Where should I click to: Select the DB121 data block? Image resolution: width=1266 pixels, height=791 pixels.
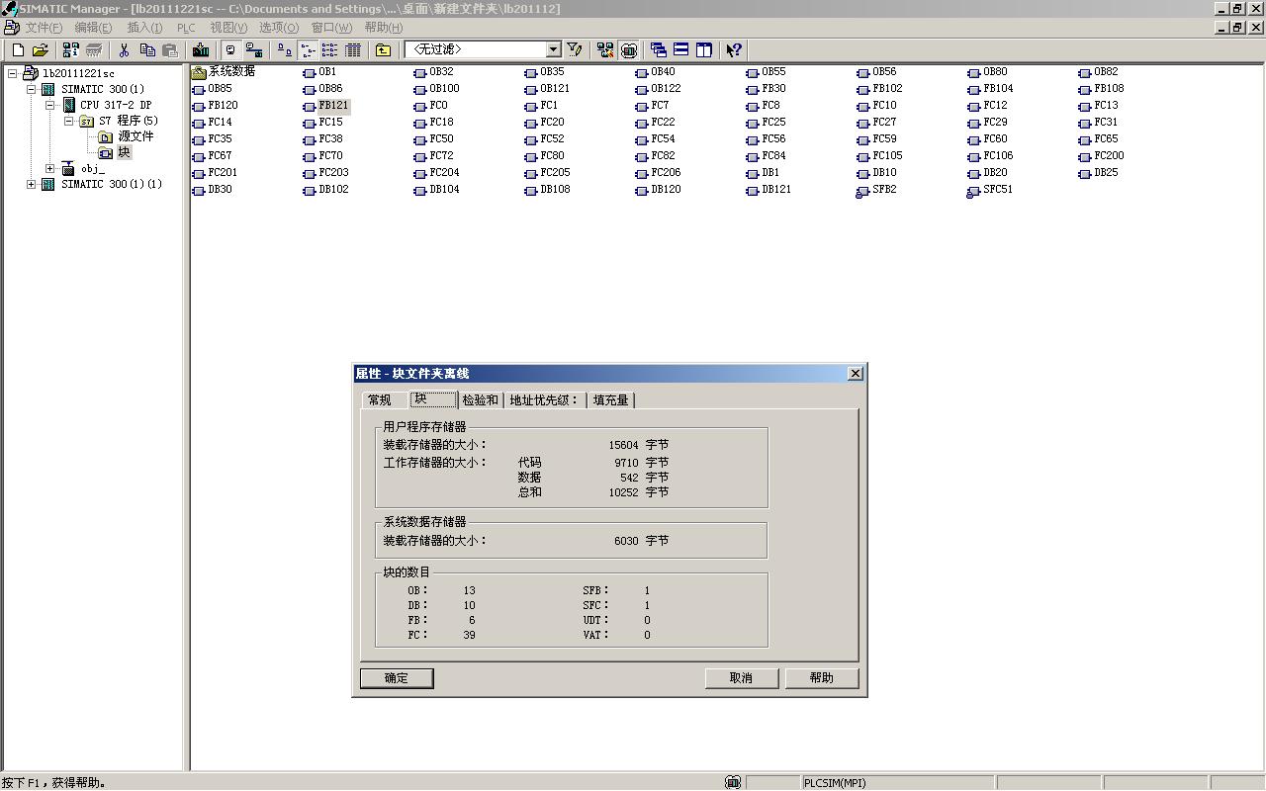click(x=769, y=189)
